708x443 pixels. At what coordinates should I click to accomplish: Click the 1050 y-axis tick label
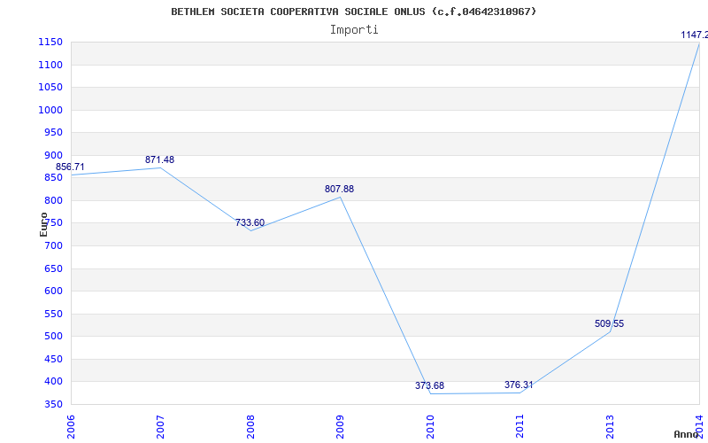(50, 87)
